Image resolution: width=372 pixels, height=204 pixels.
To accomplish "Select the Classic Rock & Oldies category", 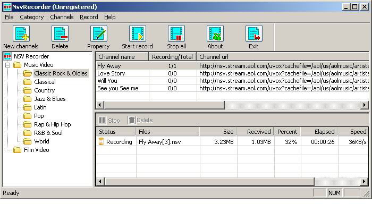I will pos(61,73).
